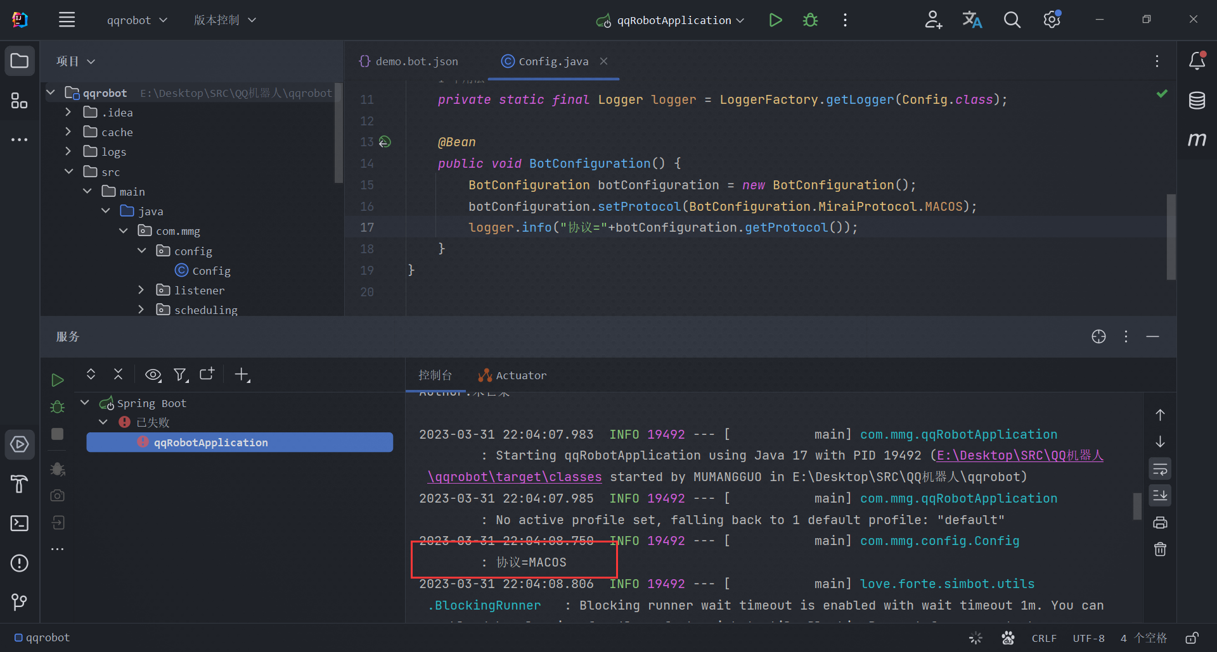Screen dimensions: 1217x652
Task: Toggle the services filter funnel
Action: coord(181,375)
